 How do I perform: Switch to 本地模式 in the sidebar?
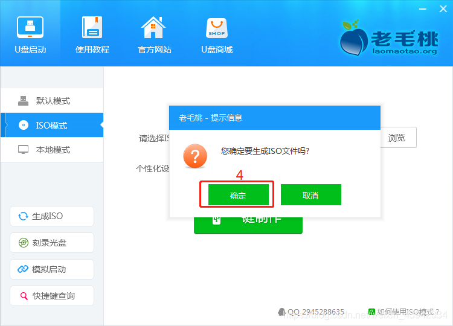click(52, 150)
